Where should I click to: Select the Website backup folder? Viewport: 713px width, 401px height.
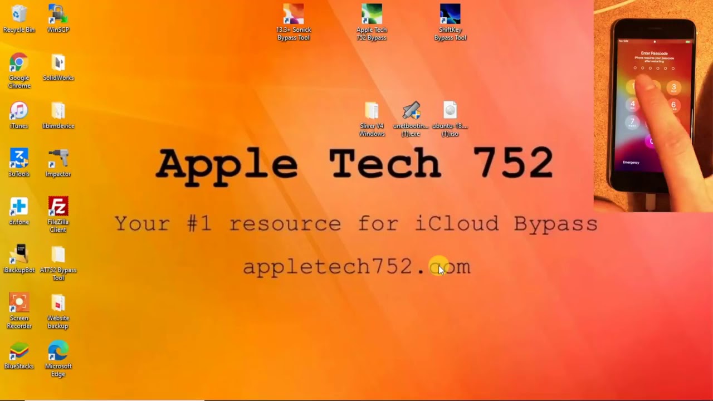[x=58, y=311]
